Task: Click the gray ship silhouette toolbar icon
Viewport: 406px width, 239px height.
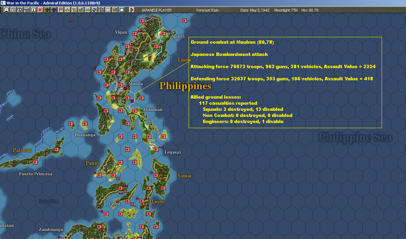Action: click(x=87, y=10)
